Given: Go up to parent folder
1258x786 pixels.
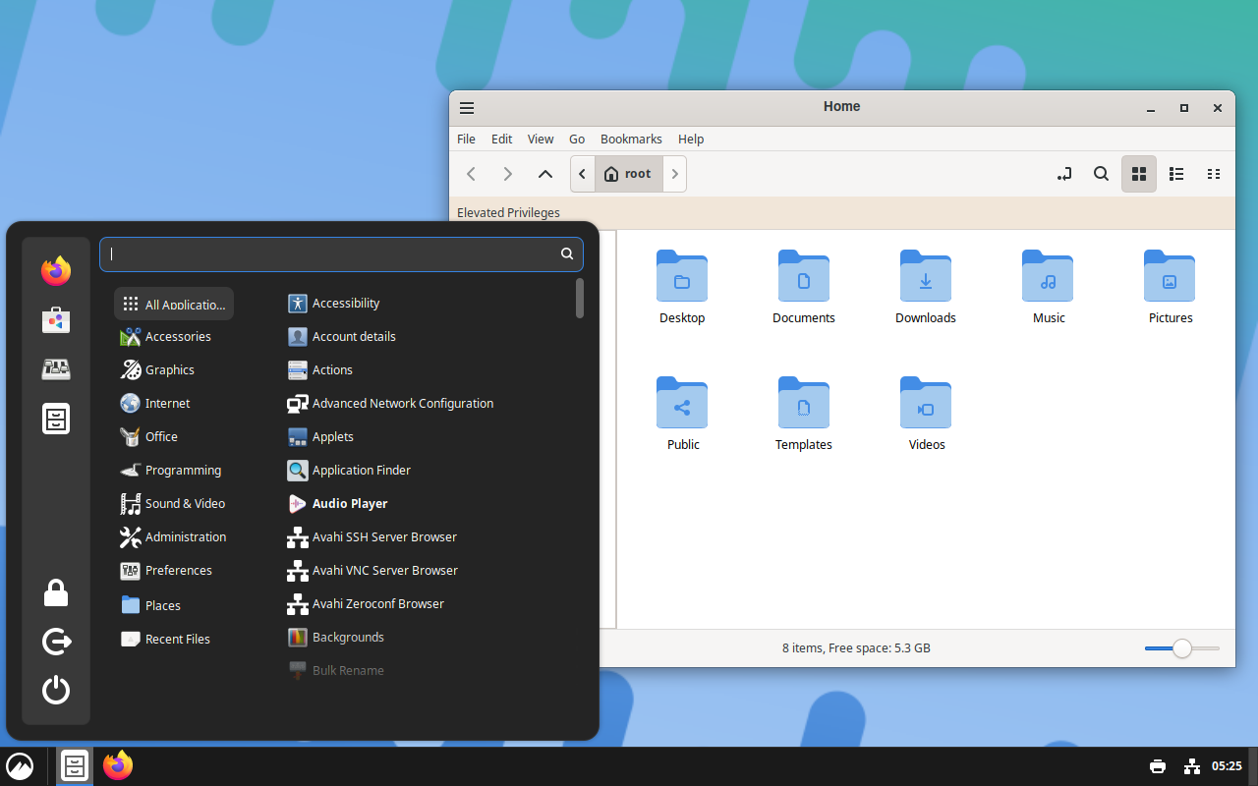Looking at the screenshot, I should point(544,174).
